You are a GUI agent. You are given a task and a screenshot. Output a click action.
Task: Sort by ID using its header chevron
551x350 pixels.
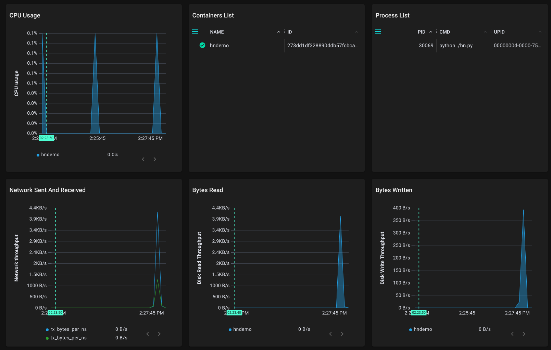(356, 32)
